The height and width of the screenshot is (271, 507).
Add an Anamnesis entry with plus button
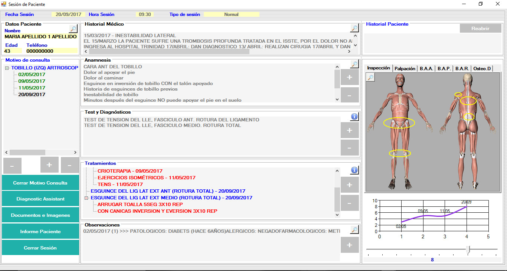349,77
